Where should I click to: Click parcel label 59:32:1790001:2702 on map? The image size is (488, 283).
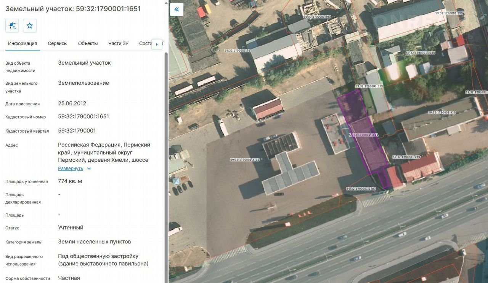[245, 160]
